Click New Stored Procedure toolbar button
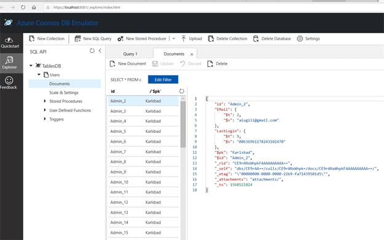The image size is (384, 240). [x=142, y=39]
